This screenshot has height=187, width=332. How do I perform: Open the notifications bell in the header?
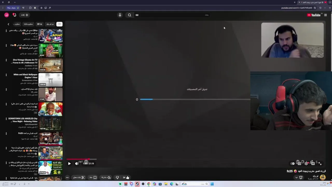pos(15,15)
